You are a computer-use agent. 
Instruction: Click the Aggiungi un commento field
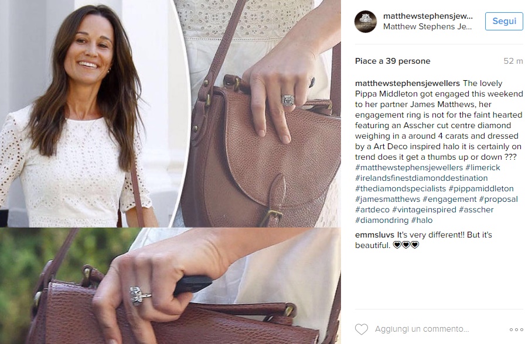(421, 329)
